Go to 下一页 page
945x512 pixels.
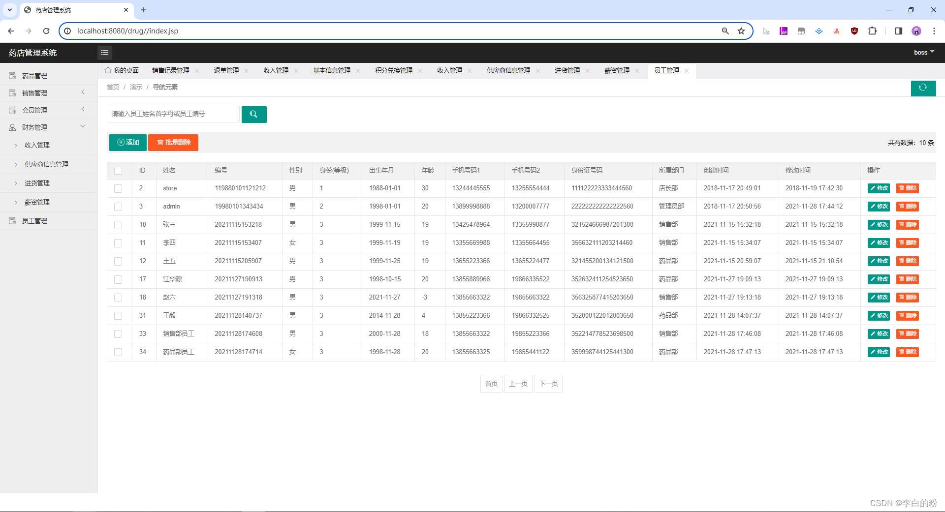tap(548, 384)
